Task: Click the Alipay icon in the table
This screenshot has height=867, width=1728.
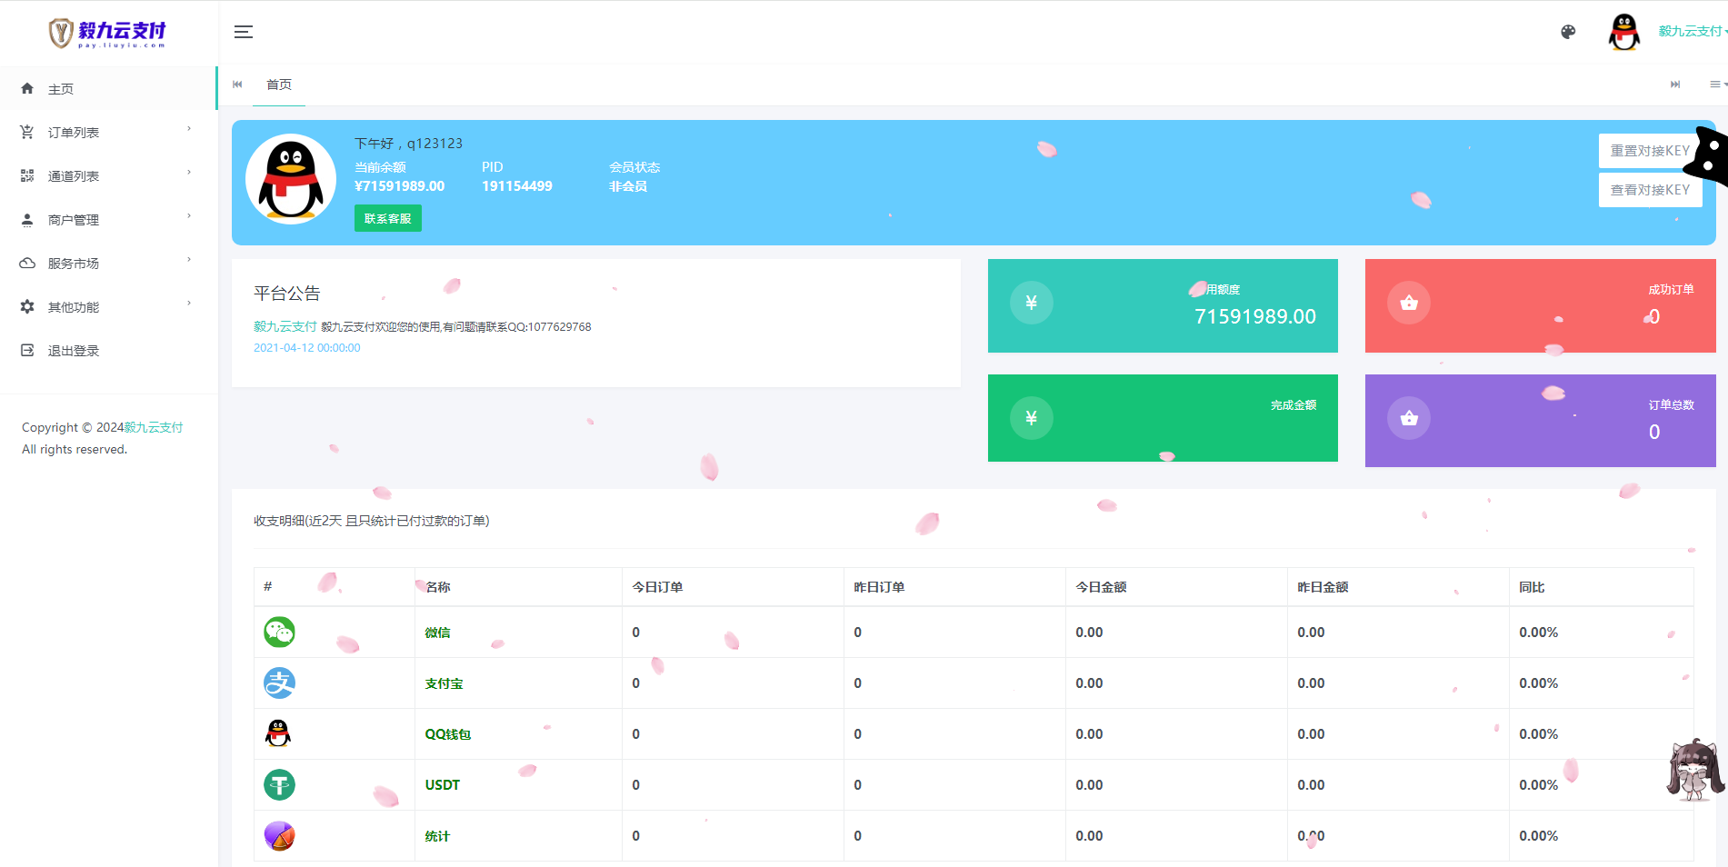Action: point(279,683)
